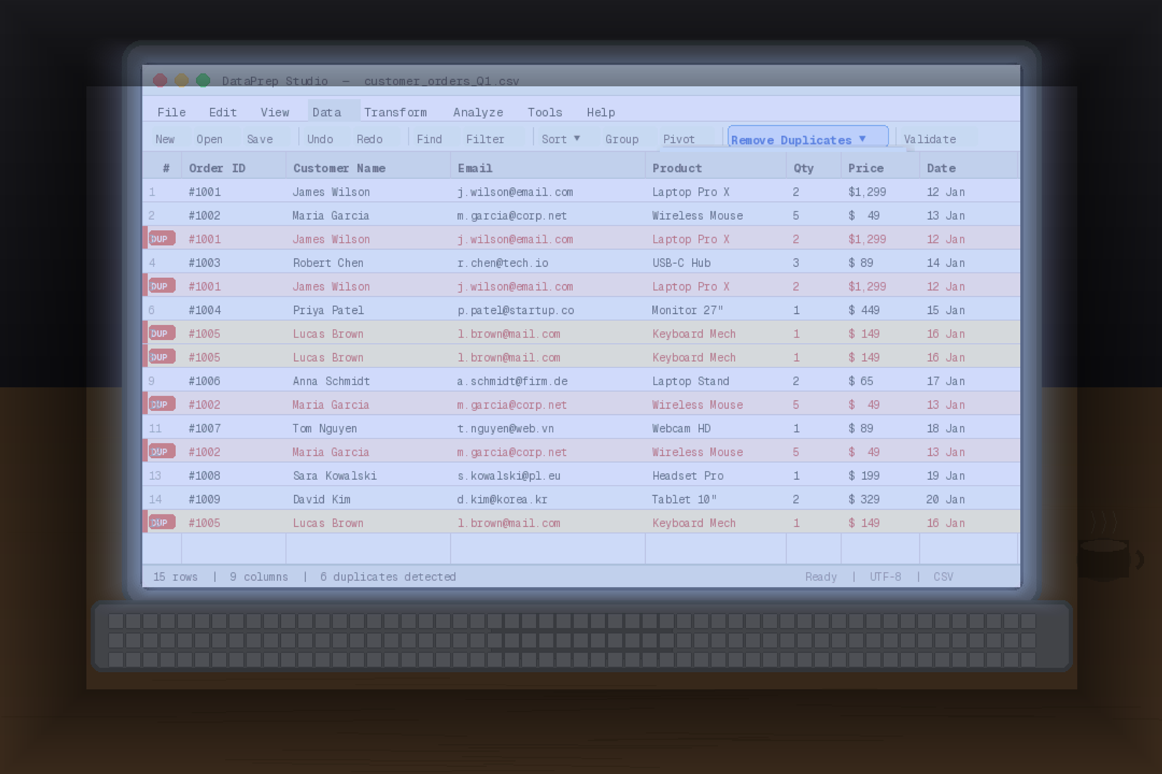This screenshot has height=774, width=1162.
Task: Click the green window zoom button
Action: pyautogui.click(x=203, y=80)
